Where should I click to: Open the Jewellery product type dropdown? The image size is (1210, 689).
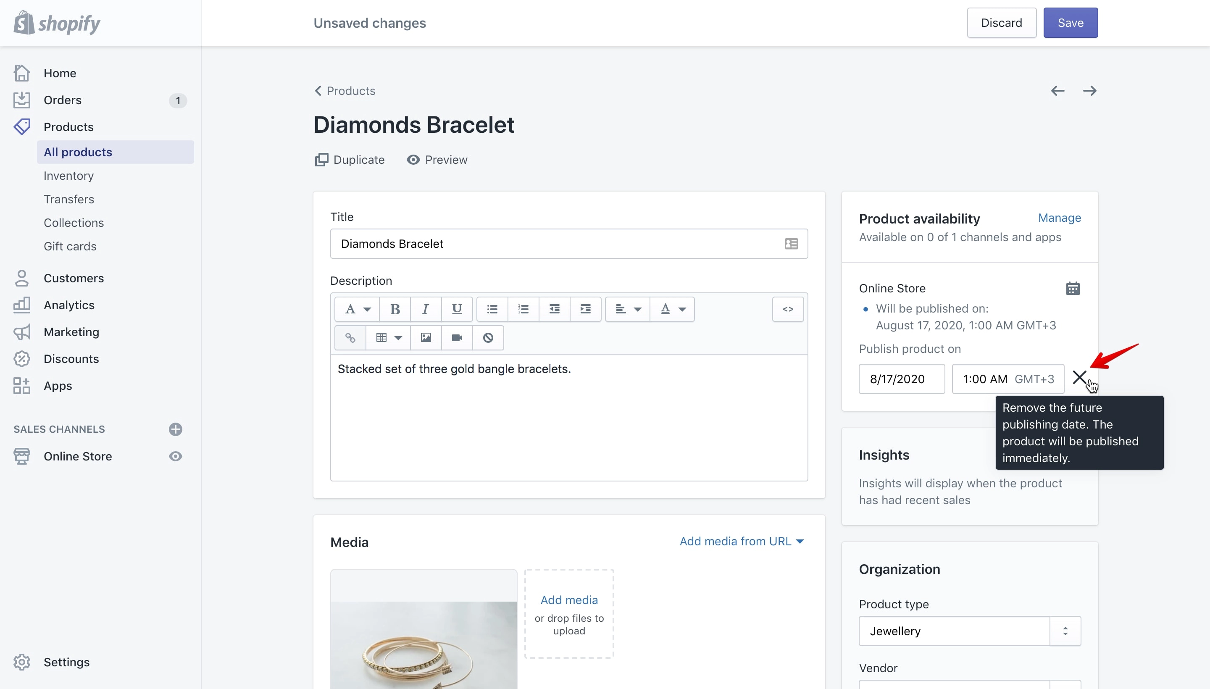[x=970, y=631]
